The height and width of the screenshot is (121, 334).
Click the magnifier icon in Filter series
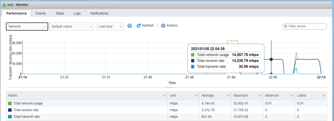coord(285,26)
